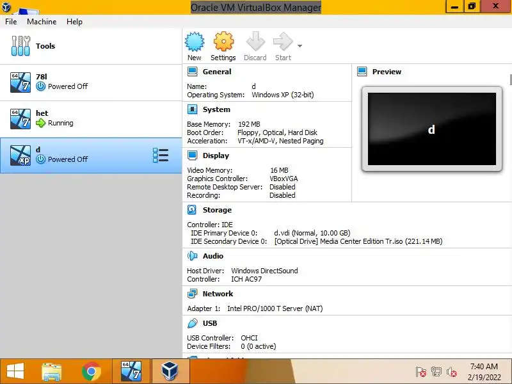Click the Windows XP (32-bit) value
Screen dimensions: 512x384
point(283,95)
